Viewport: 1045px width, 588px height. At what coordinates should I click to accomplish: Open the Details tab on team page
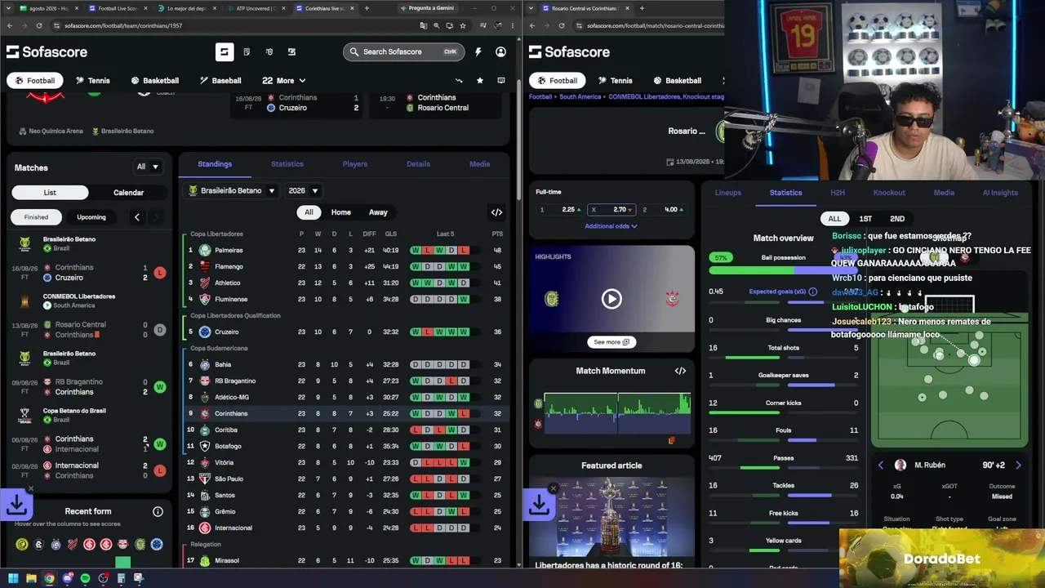(x=418, y=164)
